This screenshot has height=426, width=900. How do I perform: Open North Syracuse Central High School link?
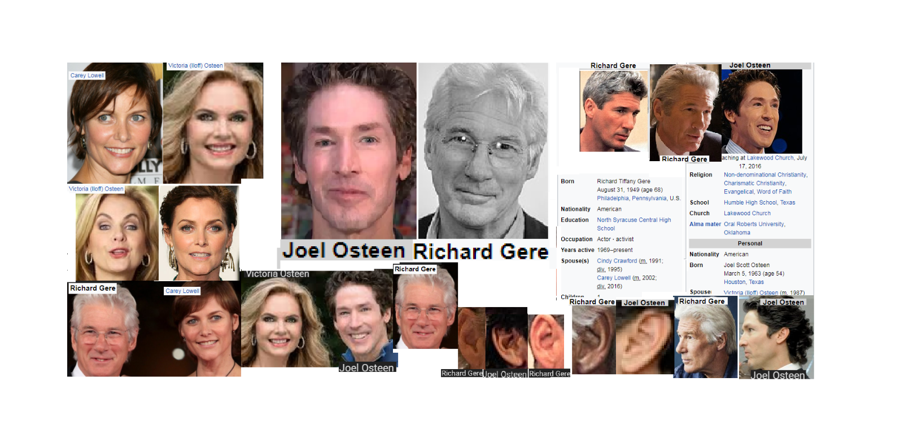(634, 220)
